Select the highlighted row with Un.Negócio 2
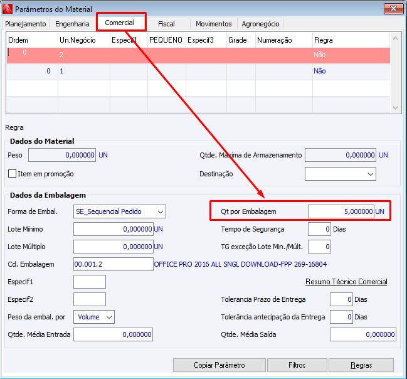Viewport: 407px width, 379px height. pos(198,55)
